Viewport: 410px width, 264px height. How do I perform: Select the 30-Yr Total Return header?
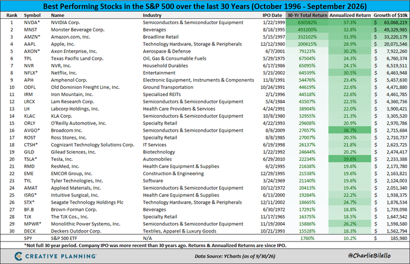(307, 15)
